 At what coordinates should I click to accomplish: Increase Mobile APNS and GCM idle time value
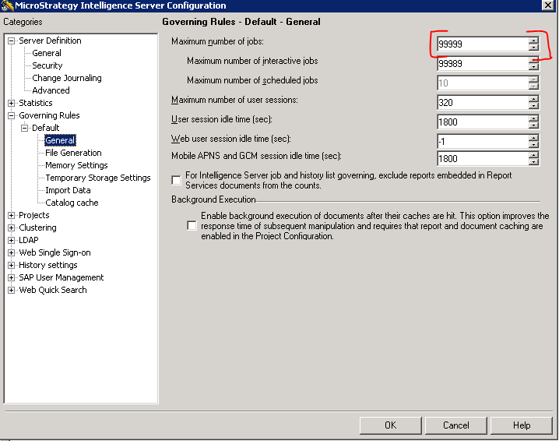pos(533,156)
